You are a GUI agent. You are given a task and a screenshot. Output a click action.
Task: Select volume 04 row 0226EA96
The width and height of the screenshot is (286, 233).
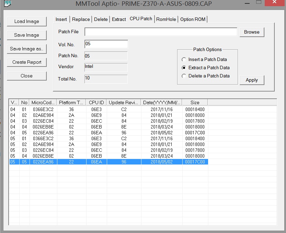pos(108,133)
